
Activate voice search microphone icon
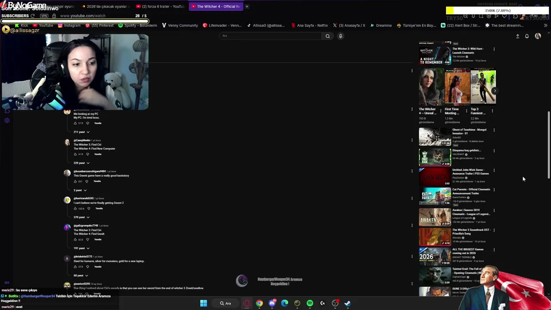[x=341, y=36]
